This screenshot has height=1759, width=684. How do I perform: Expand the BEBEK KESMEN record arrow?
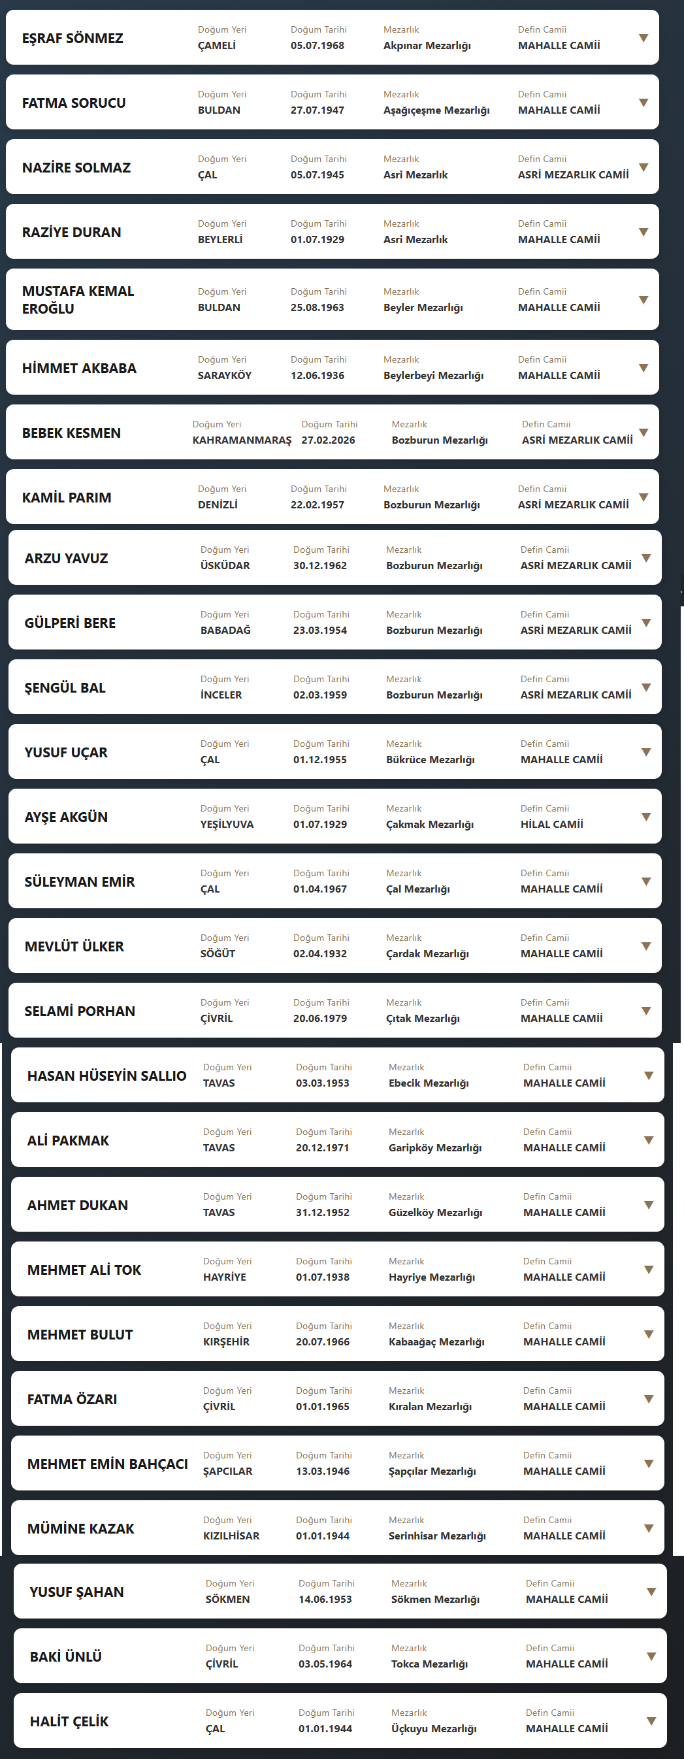(643, 433)
